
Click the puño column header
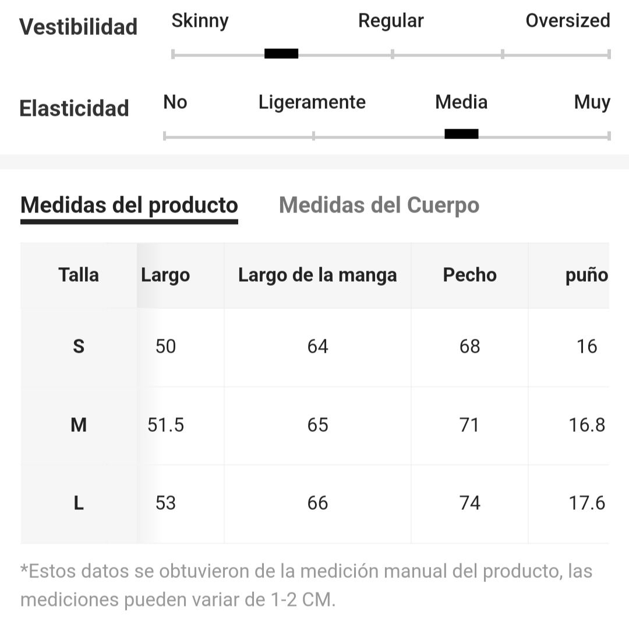click(586, 275)
